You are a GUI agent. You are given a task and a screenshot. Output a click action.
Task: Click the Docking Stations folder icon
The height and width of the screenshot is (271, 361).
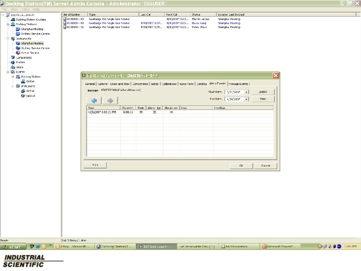tap(13, 24)
